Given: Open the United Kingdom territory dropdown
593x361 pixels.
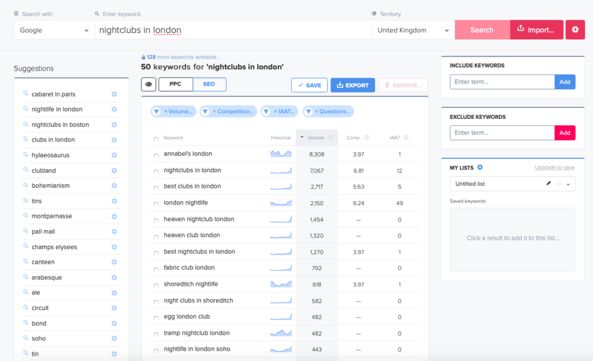Looking at the screenshot, I should pyautogui.click(x=413, y=30).
